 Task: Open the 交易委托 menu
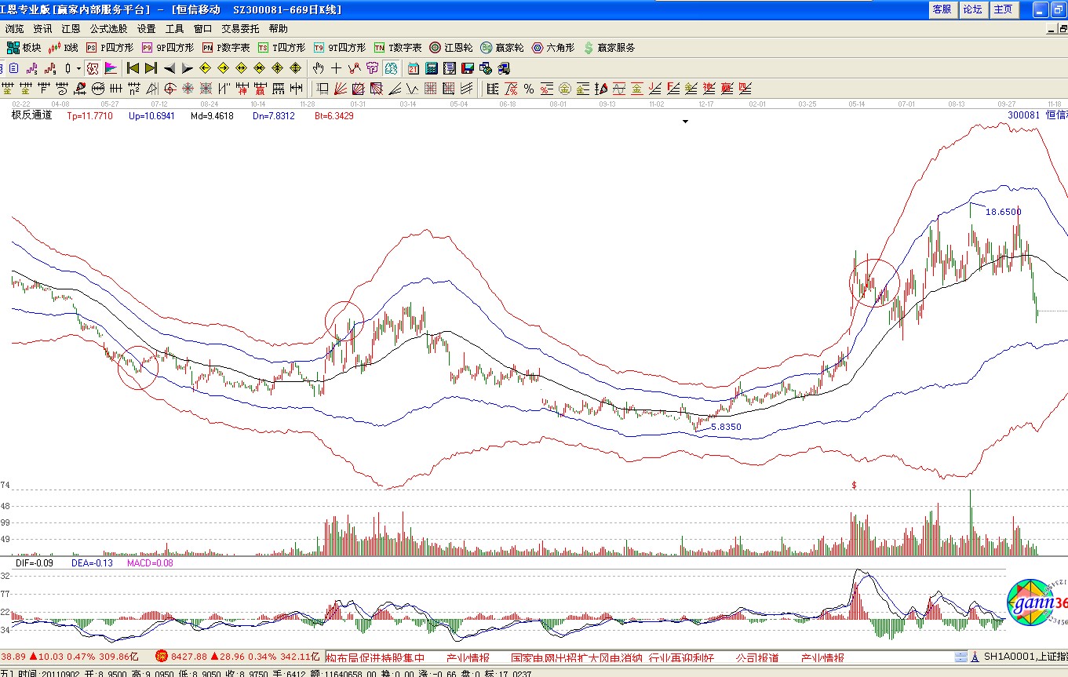pyautogui.click(x=240, y=29)
